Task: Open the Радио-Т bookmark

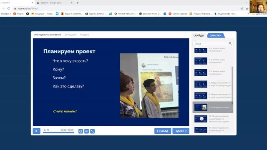Action: point(72,14)
